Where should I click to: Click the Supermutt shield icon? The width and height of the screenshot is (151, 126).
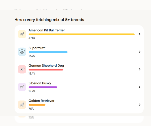(x=22, y=52)
